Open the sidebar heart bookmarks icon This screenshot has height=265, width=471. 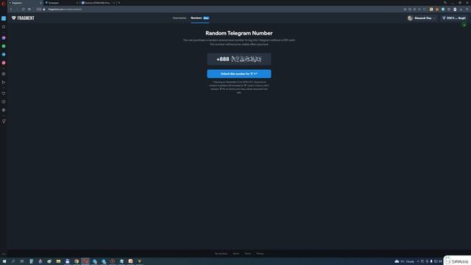coord(4,93)
